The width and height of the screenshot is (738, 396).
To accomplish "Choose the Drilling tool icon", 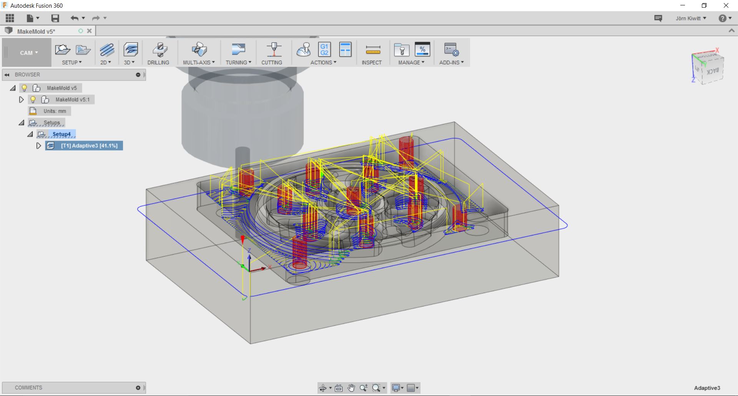I will (x=160, y=50).
